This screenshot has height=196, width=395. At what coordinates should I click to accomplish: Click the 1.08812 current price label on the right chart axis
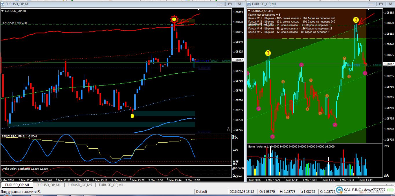(x=389, y=64)
